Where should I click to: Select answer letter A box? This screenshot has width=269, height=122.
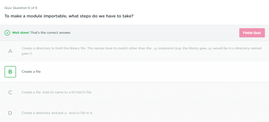(10, 51)
